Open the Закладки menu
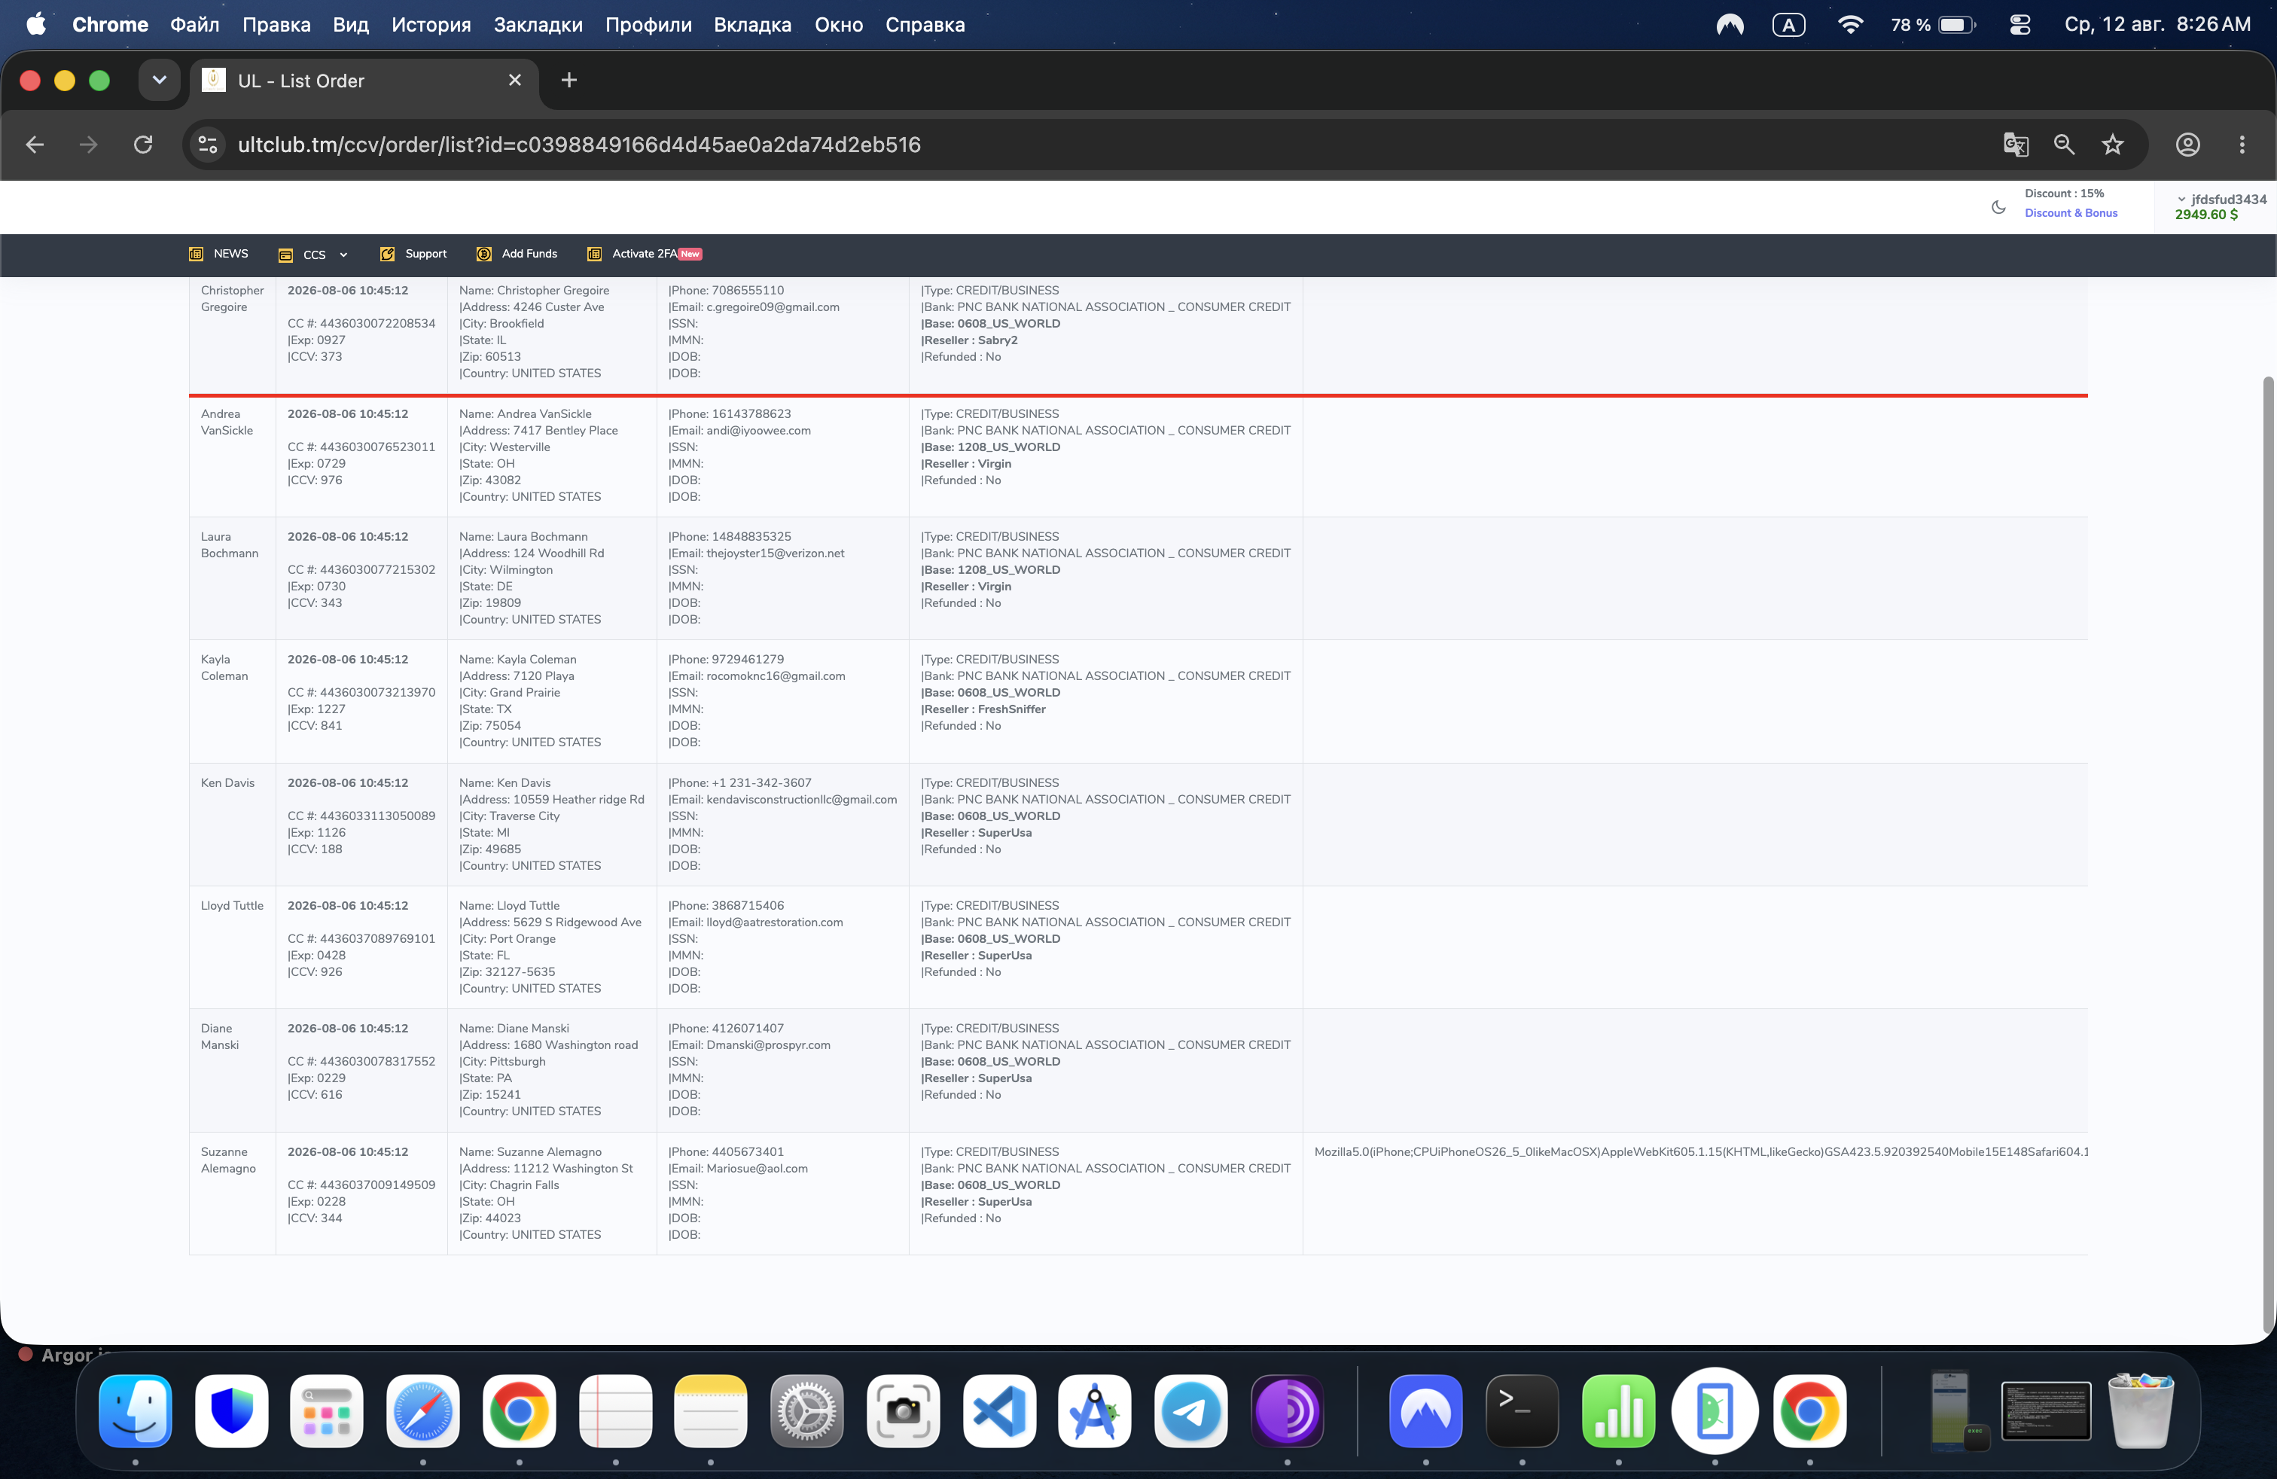2277x1479 pixels. [x=538, y=25]
